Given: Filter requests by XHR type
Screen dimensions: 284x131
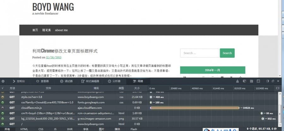Looking at the screenshot, I should (70, 129).
